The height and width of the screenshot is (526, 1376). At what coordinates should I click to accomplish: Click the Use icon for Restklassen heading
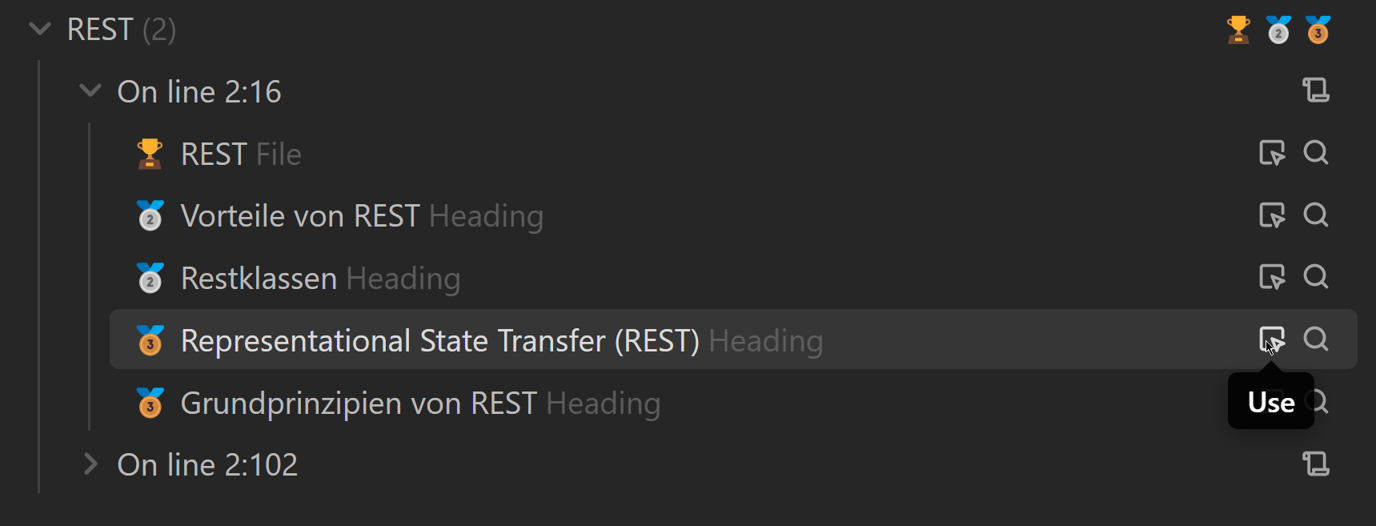1271,277
